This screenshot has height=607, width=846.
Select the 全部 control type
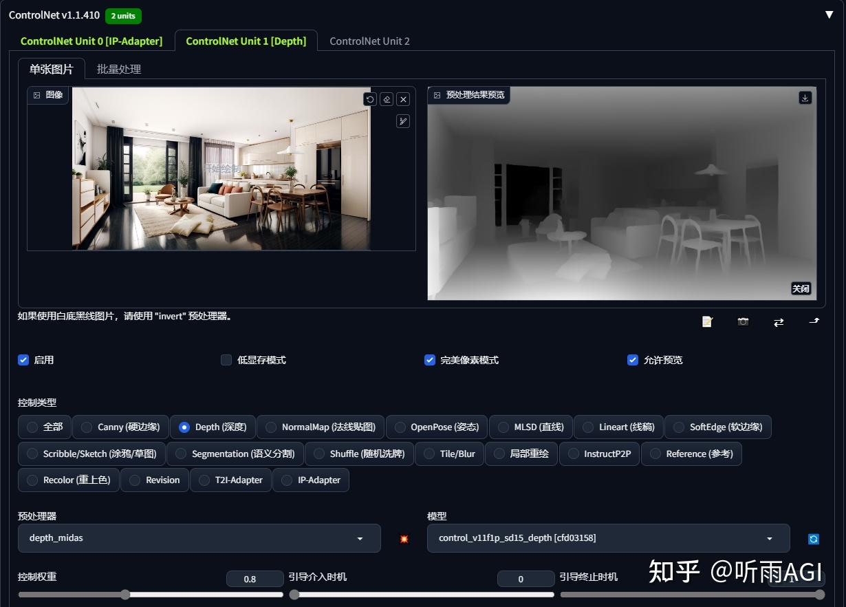pos(44,427)
